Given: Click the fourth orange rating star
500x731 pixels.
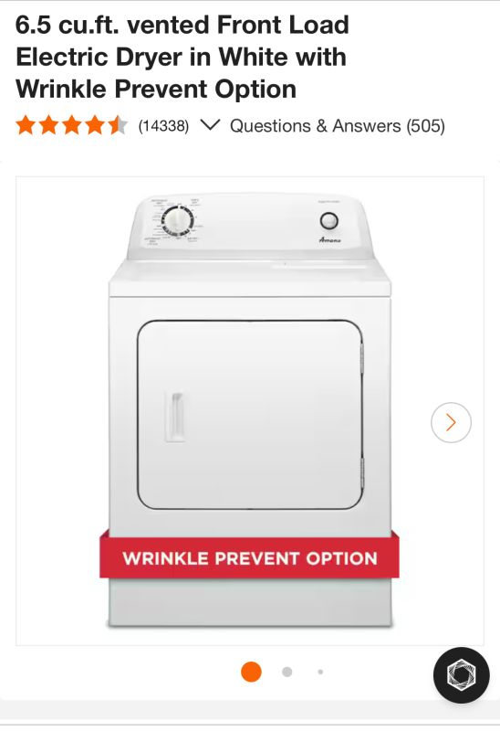Looking at the screenshot, I should click(x=94, y=125).
